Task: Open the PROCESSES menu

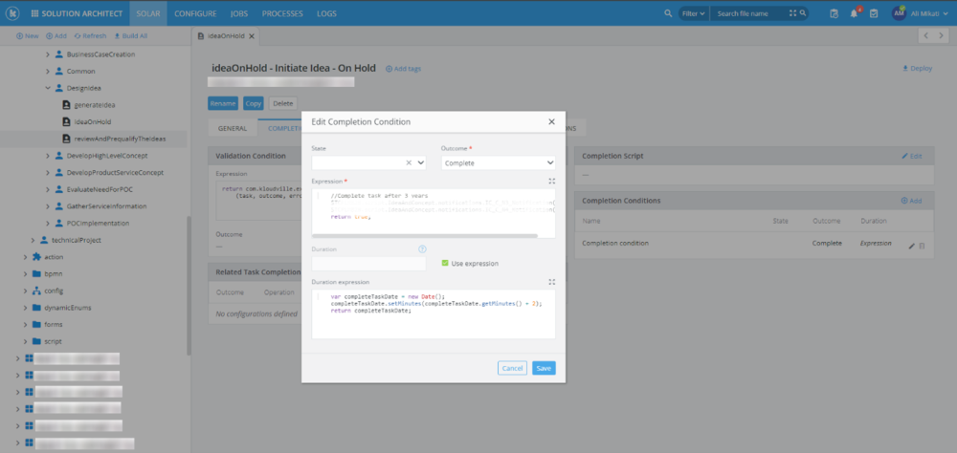Action: click(282, 13)
